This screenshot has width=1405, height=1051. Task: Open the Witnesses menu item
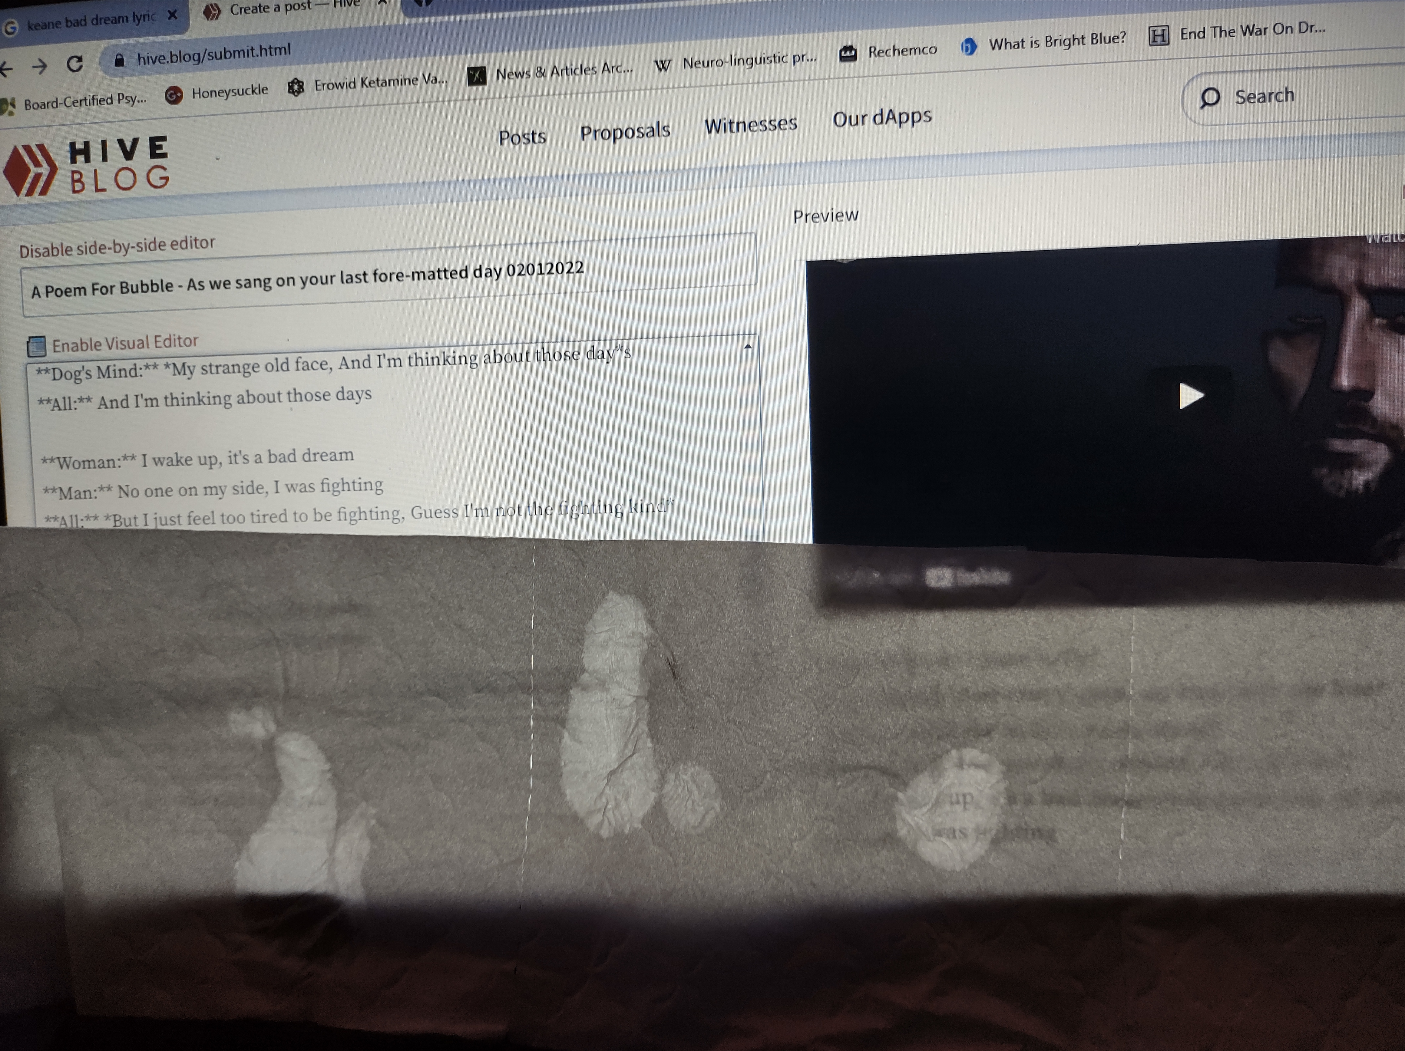coord(751,124)
